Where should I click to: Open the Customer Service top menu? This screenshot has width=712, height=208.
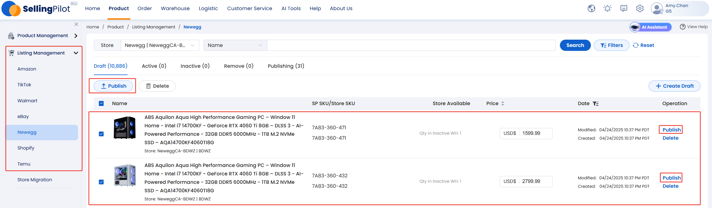[x=250, y=8]
